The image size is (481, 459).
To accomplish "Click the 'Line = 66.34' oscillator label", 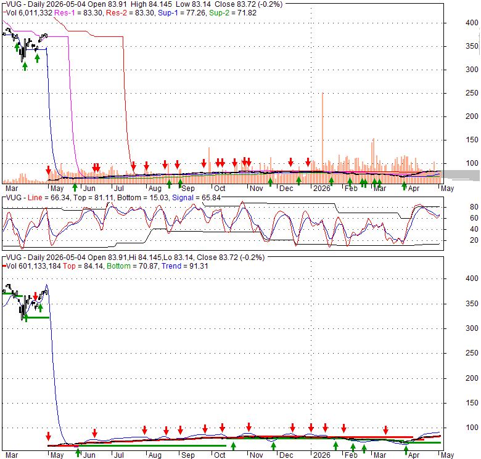I will pyautogui.click(x=49, y=198).
